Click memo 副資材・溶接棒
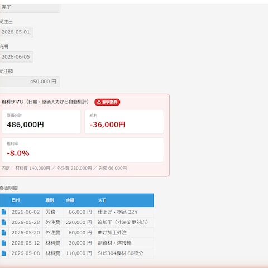The height and width of the screenshot is (268, 268). [114, 243]
